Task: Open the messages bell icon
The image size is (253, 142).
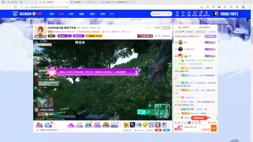Action: click(x=201, y=14)
